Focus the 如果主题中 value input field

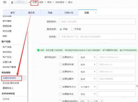point(117,79)
